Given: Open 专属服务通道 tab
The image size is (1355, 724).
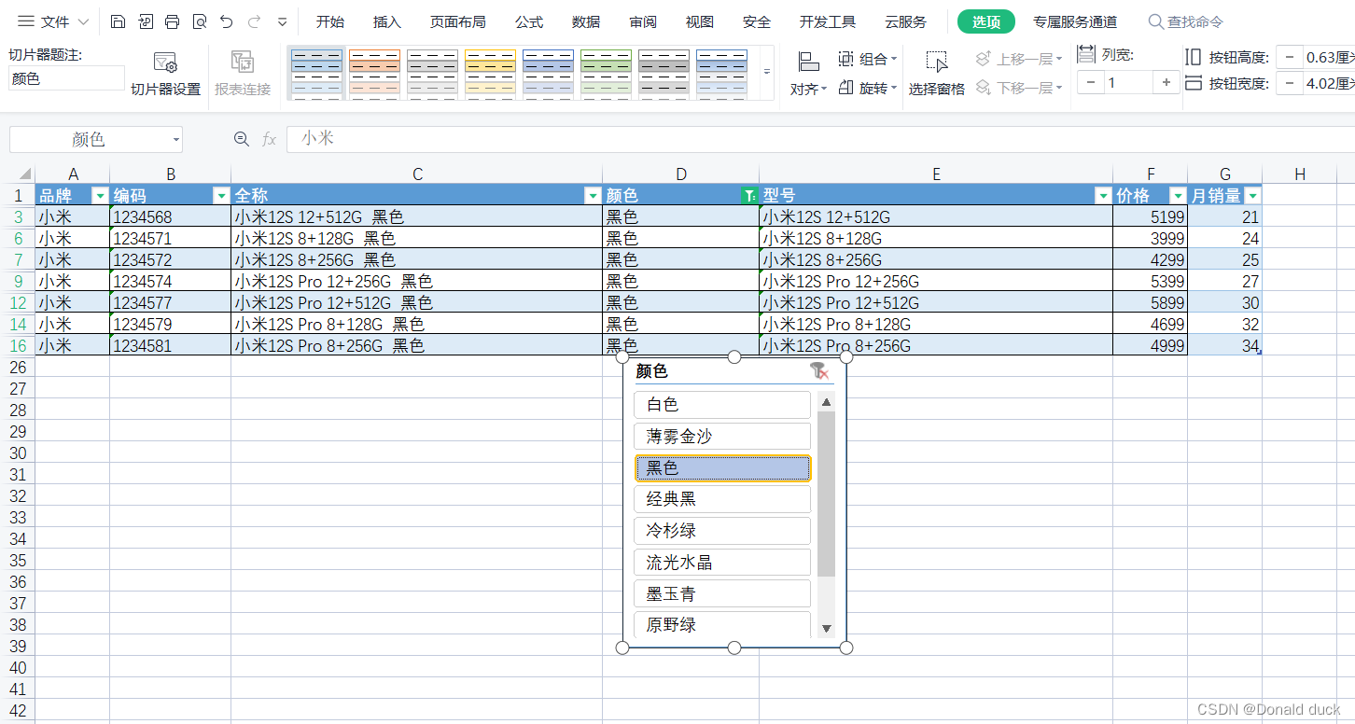Looking at the screenshot, I should click(1075, 21).
